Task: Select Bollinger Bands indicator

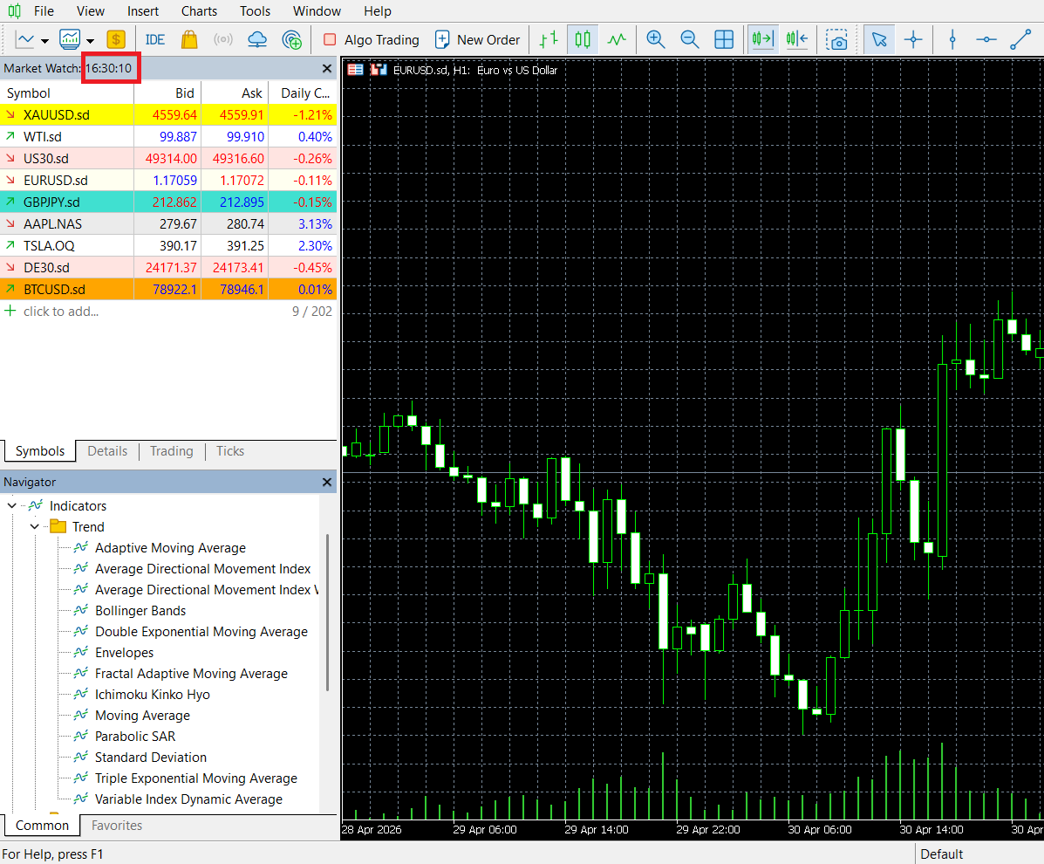Action: (140, 610)
